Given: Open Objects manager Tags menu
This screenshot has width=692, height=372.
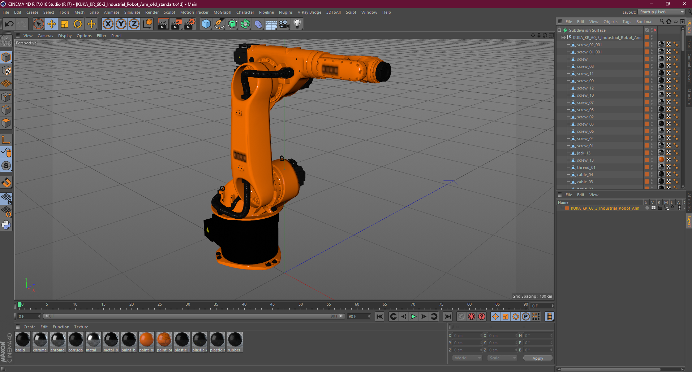Looking at the screenshot, I should coord(627,22).
